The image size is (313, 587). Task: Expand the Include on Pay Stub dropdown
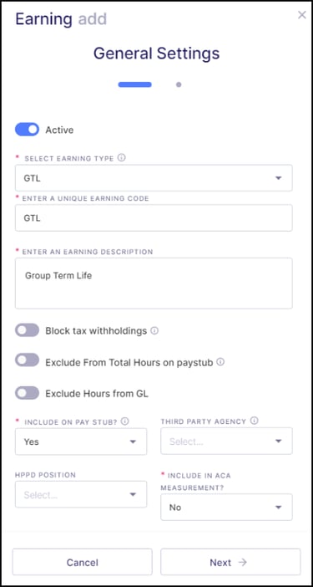click(81, 442)
